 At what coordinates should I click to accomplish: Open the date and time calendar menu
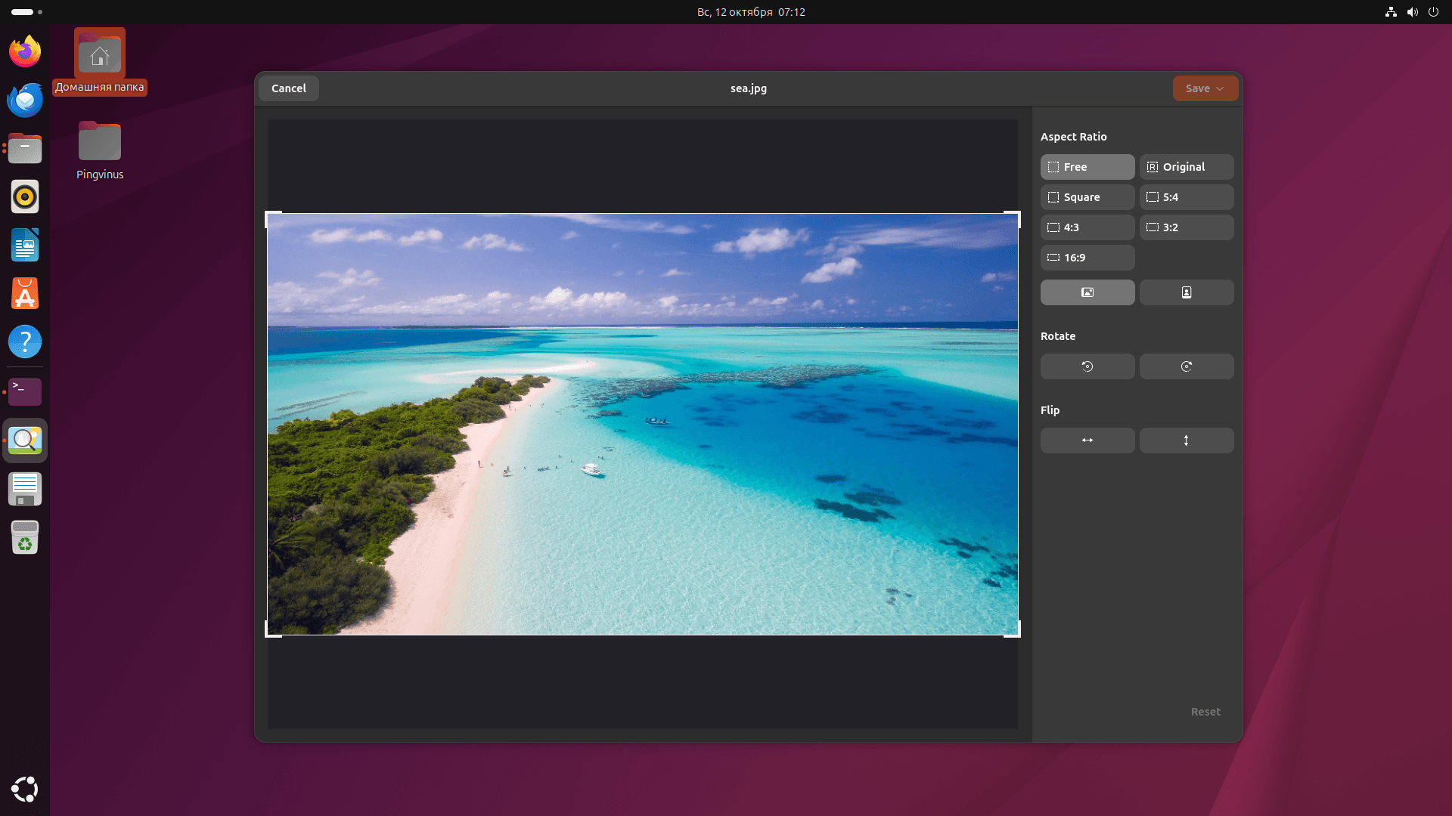750,12
